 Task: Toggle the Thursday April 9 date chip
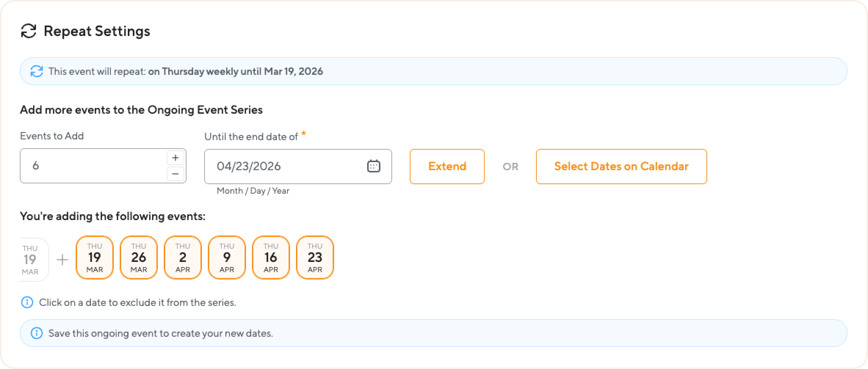click(227, 257)
